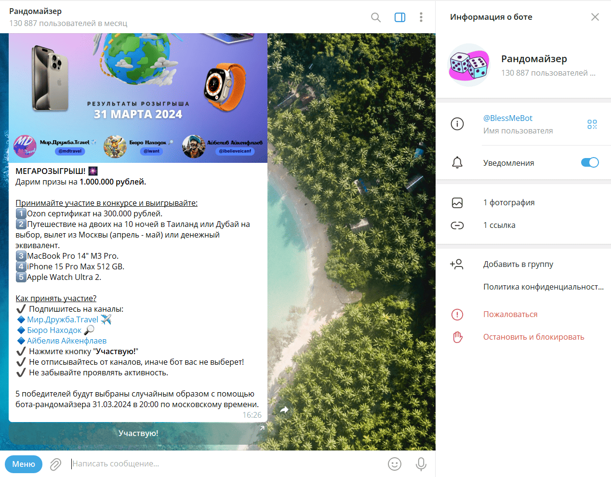
Task: Click the Рандомайзер title in chat header
Action: click(x=35, y=11)
